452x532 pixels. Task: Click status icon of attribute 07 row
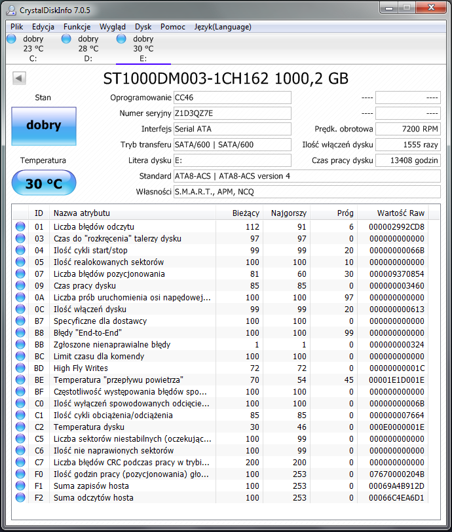point(20,274)
